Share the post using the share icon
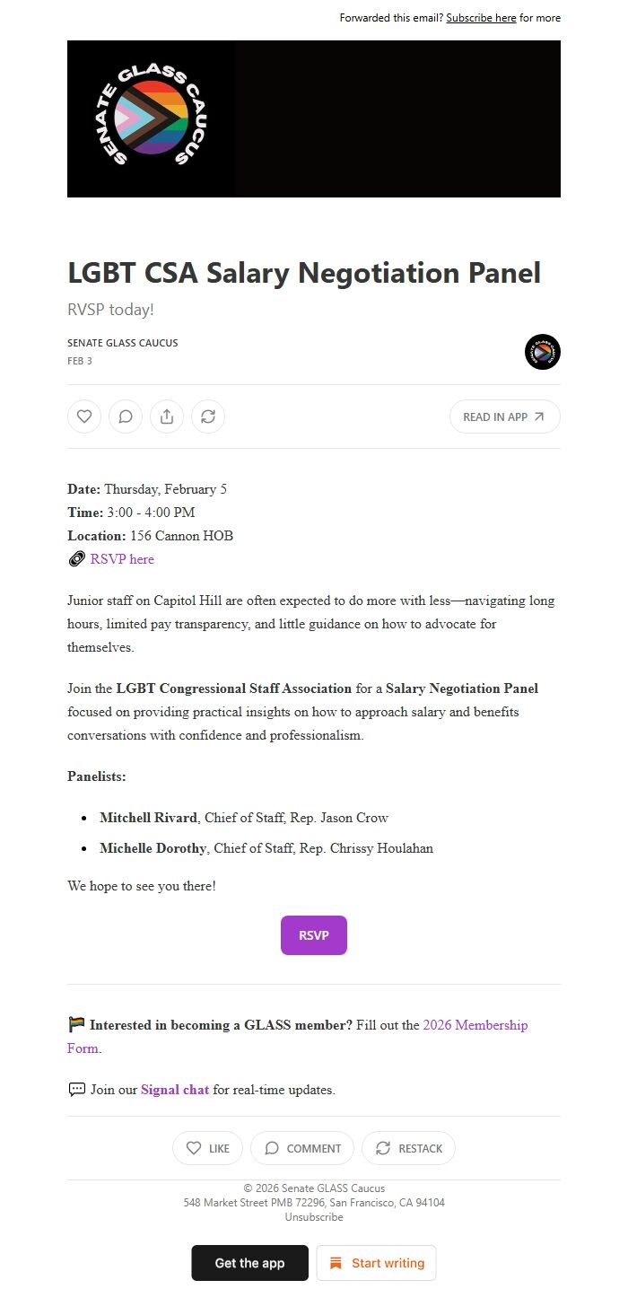Image resolution: width=628 pixels, height=1289 pixels. click(166, 416)
